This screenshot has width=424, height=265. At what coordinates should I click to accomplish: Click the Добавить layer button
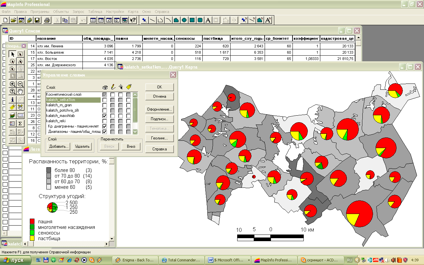tap(59, 146)
